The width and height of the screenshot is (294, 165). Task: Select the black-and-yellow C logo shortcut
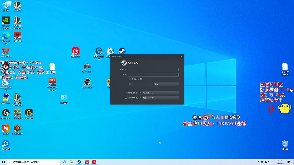[x=29, y=114]
